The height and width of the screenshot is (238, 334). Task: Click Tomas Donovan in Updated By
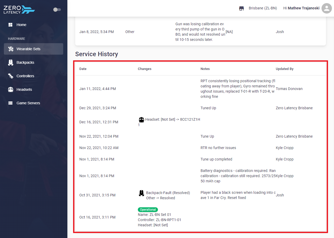tap(289, 89)
